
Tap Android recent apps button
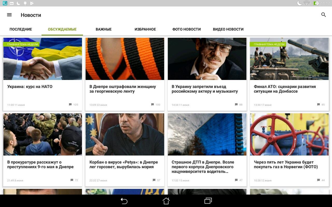208,201
